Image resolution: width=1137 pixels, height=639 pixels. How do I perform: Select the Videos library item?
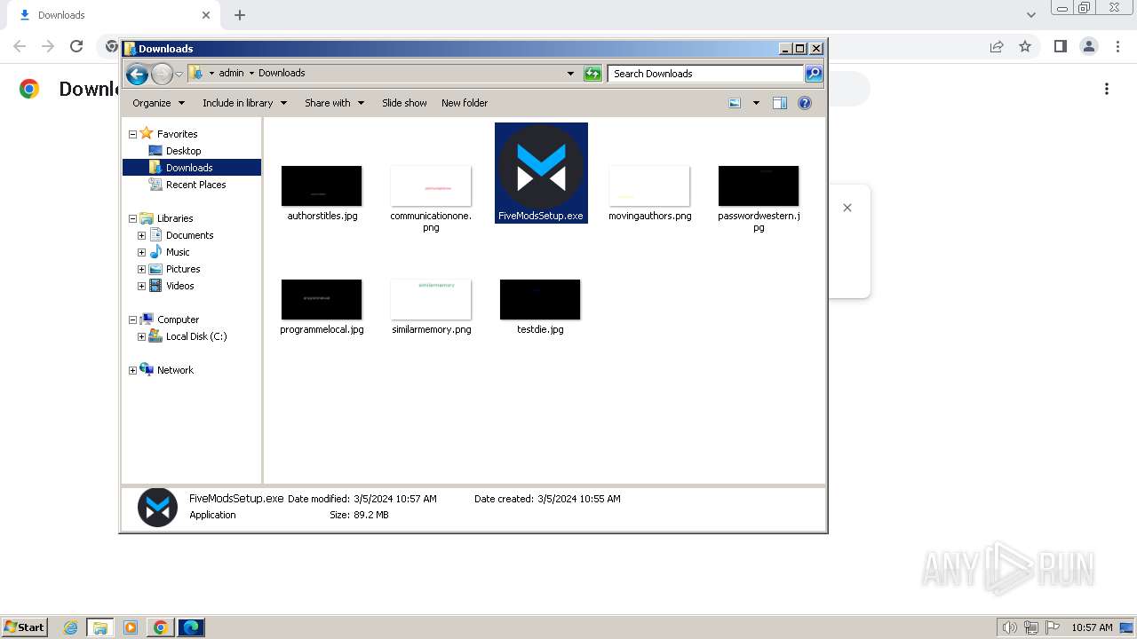point(171,286)
